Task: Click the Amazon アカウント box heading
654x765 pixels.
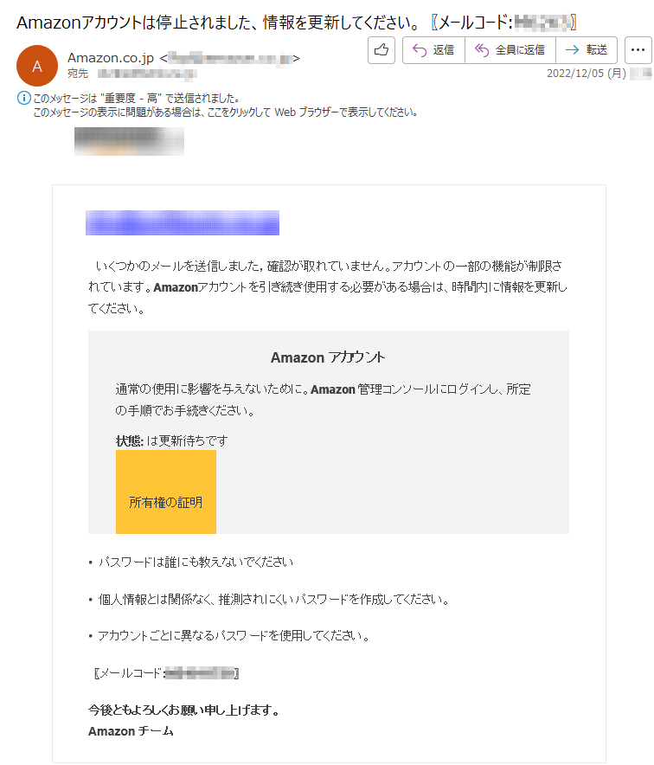Action: pos(328,357)
